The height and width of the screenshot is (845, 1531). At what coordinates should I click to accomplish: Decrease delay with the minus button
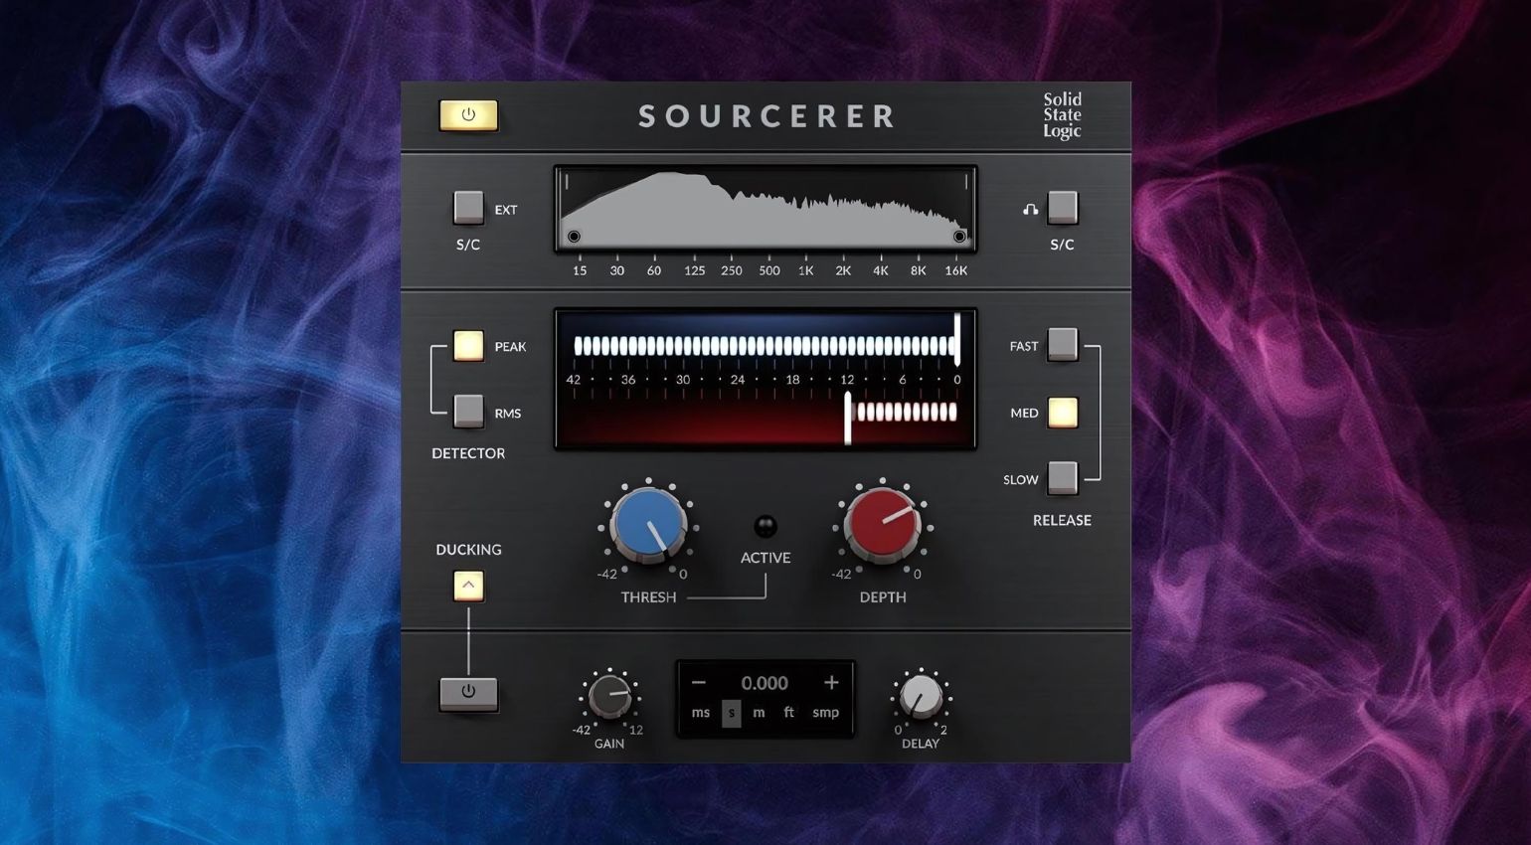[699, 683]
